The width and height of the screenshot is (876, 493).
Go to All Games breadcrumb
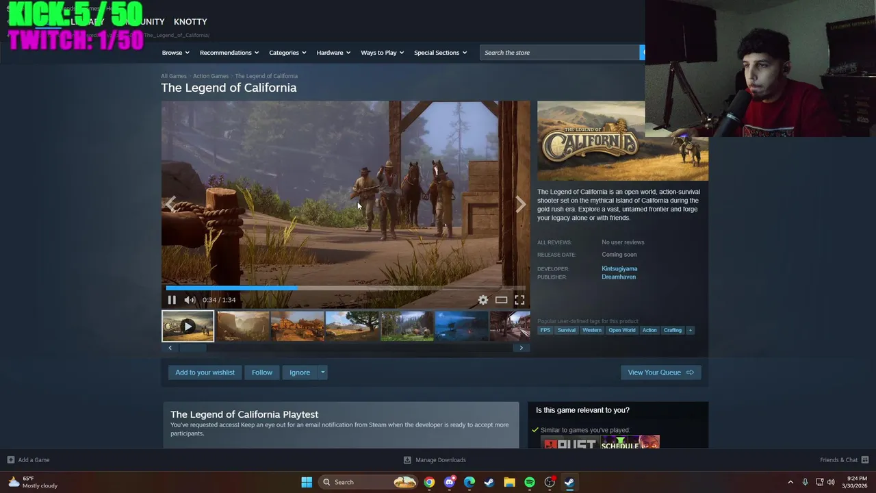point(174,76)
